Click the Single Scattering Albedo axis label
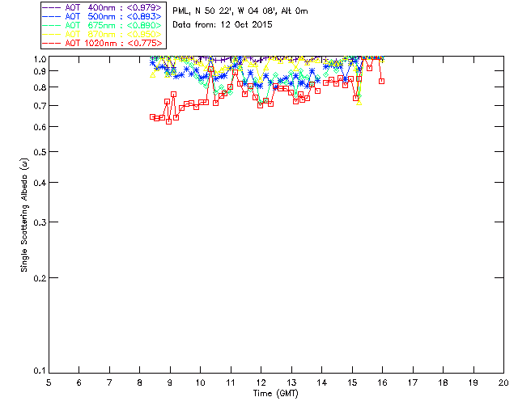This screenshot has width=518, height=414. (x=24, y=215)
